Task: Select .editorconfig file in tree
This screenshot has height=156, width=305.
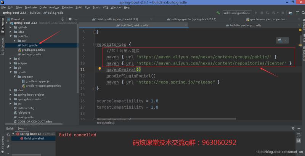Action: tap(26, 108)
